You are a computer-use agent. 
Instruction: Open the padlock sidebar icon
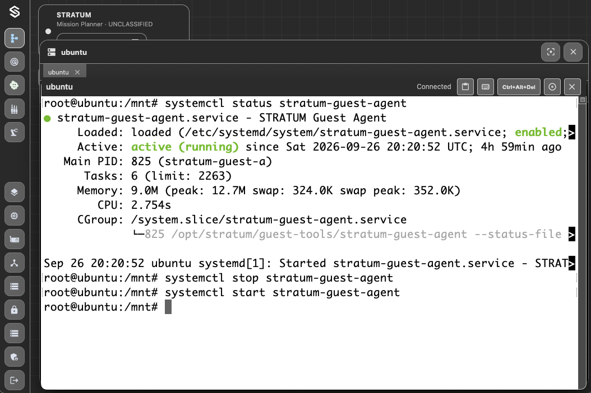coord(15,310)
